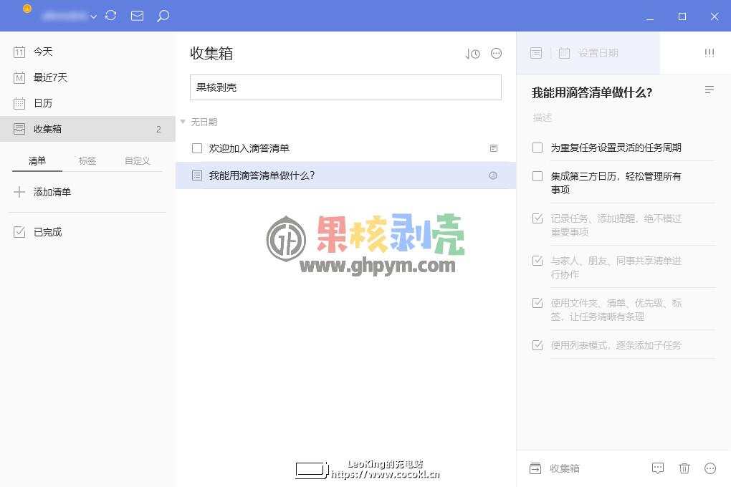The width and height of the screenshot is (731, 487).
Task: Click note icon on 欢迎加入滴答清单 row
Action: click(x=494, y=148)
